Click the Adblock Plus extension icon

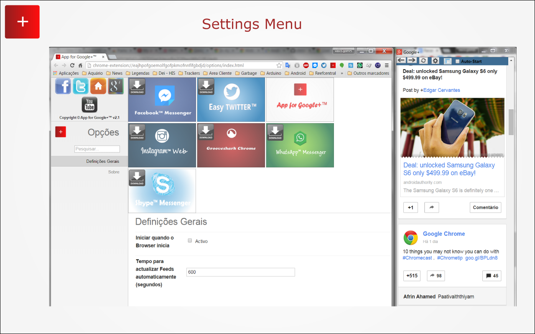point(306,66)
